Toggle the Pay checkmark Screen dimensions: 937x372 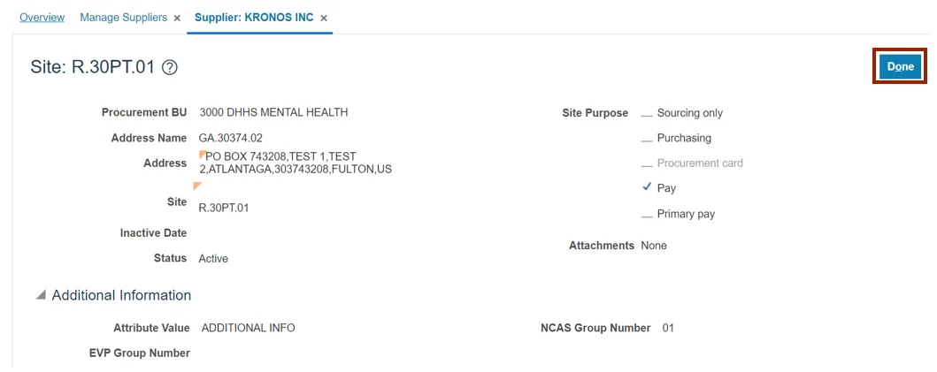click(x=647, y=188)
